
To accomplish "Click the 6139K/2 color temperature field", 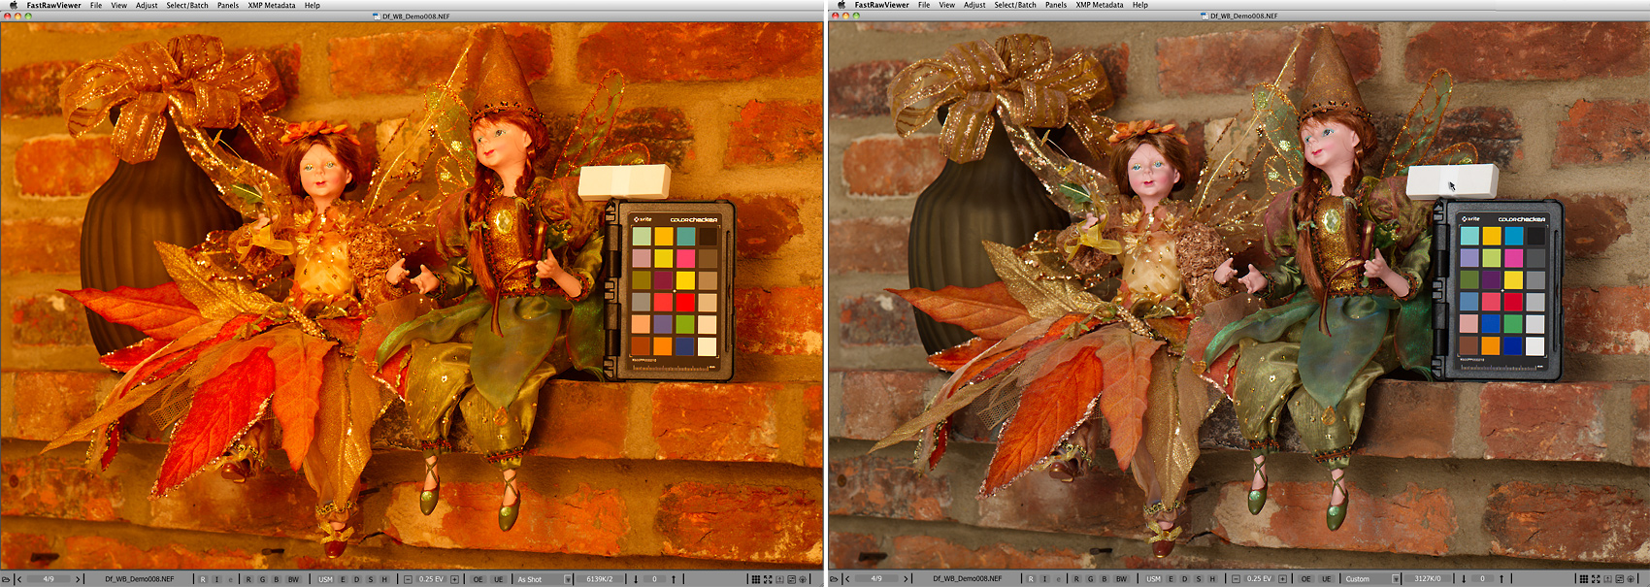I will (599, 579).
